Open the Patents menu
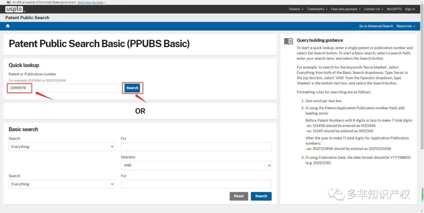This screenshot has height=213, width=424. click(x=296, y=9)
